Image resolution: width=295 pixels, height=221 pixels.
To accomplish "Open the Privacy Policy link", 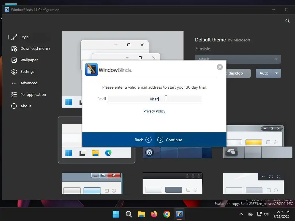I will [x=154, y=111].
